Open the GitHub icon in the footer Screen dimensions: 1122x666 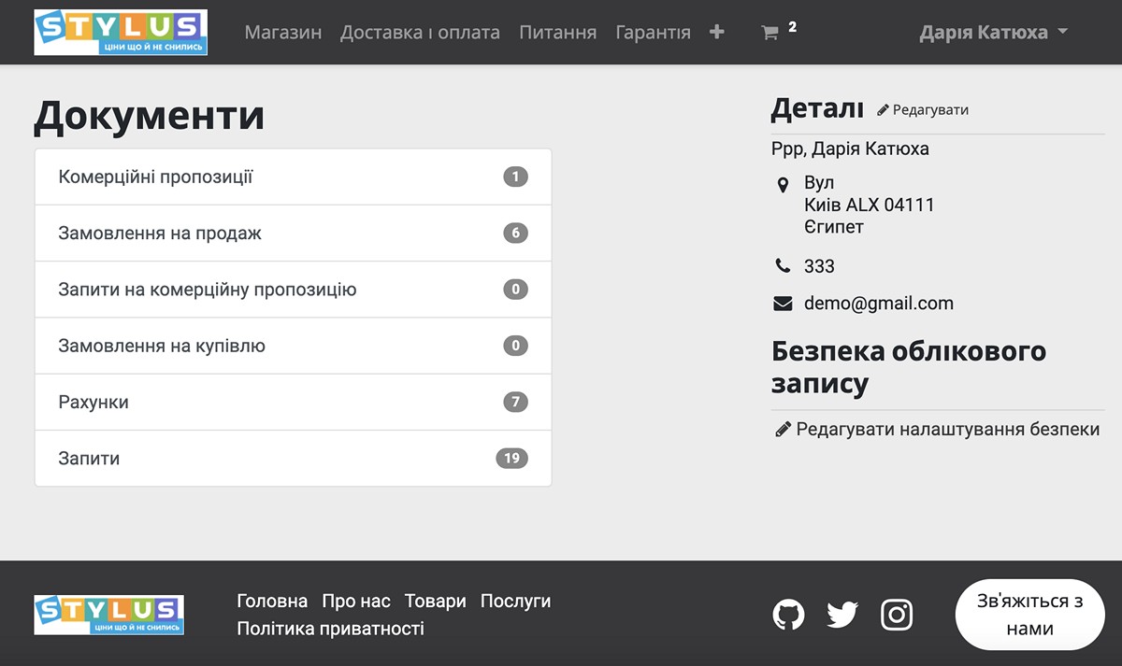point(788,614)
